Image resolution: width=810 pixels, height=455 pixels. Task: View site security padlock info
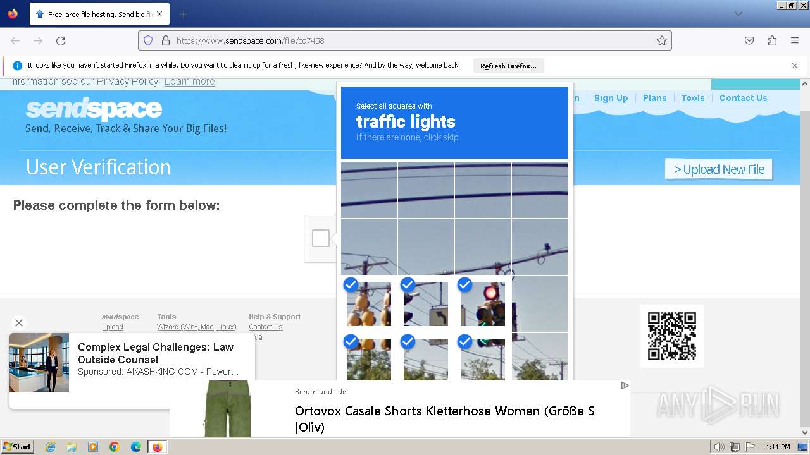click(166, 40)
